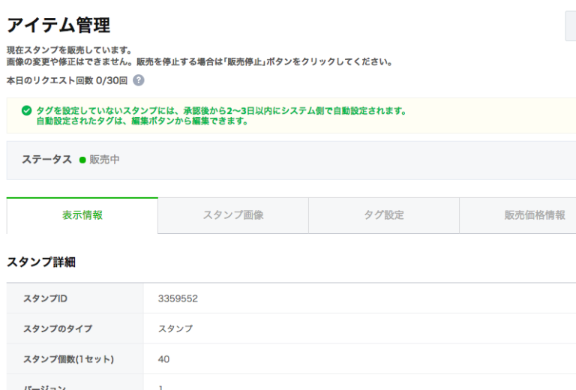Click the アイテム管理 page heading
The height and width of the screenshot is (390, 576).
coord(58,25)
